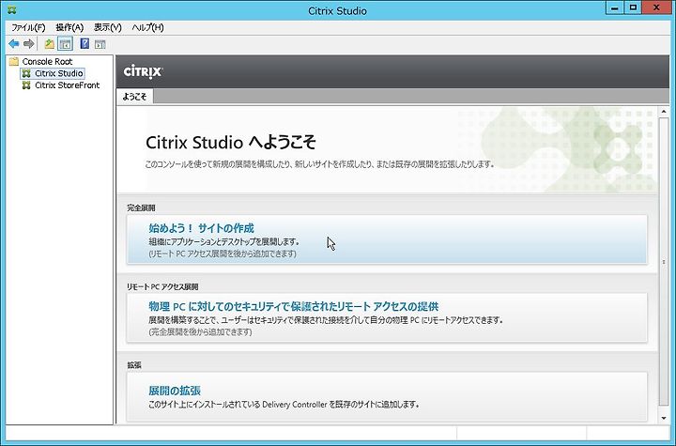Click the Delivery Controller description text
676x446 pixels.
click(284, 405)
